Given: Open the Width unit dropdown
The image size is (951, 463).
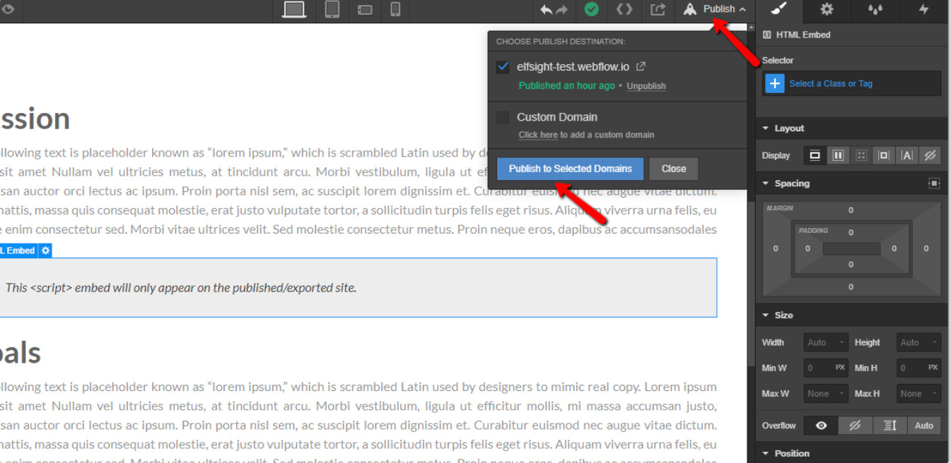Looking at the screenshot, I should tap(841, 342).
